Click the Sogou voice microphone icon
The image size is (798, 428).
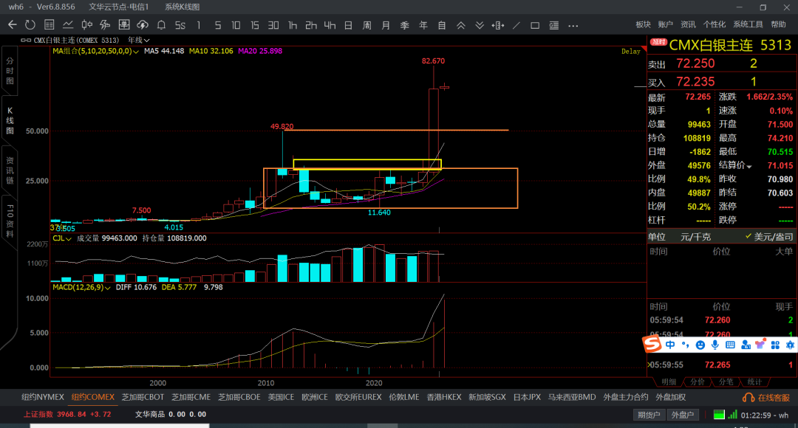point(715,345)
